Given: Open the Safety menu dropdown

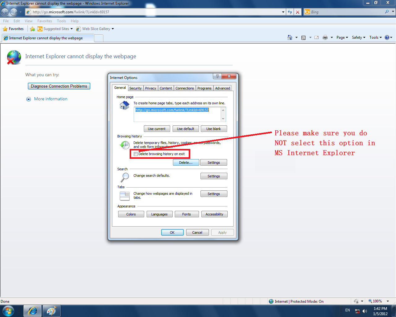Looking at the screenshot, I should pos(359,37).
